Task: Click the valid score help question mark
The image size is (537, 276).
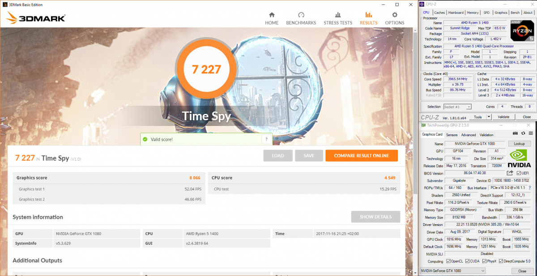Action: (x=267, y=139)
